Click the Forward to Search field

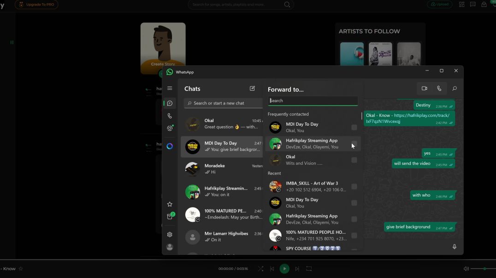[313, 101]
